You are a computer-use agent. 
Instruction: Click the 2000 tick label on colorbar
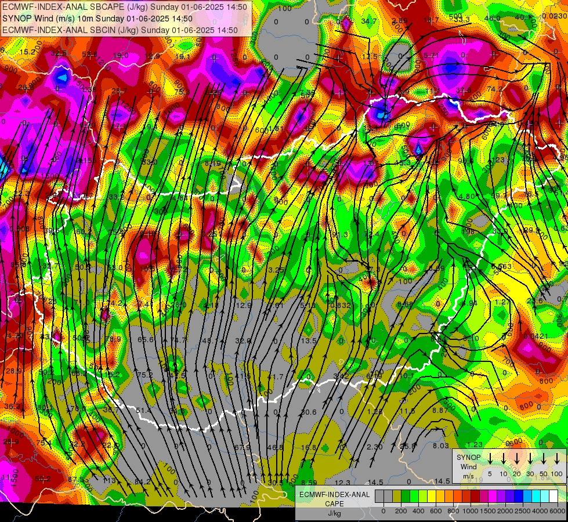[x=505, y=511]
